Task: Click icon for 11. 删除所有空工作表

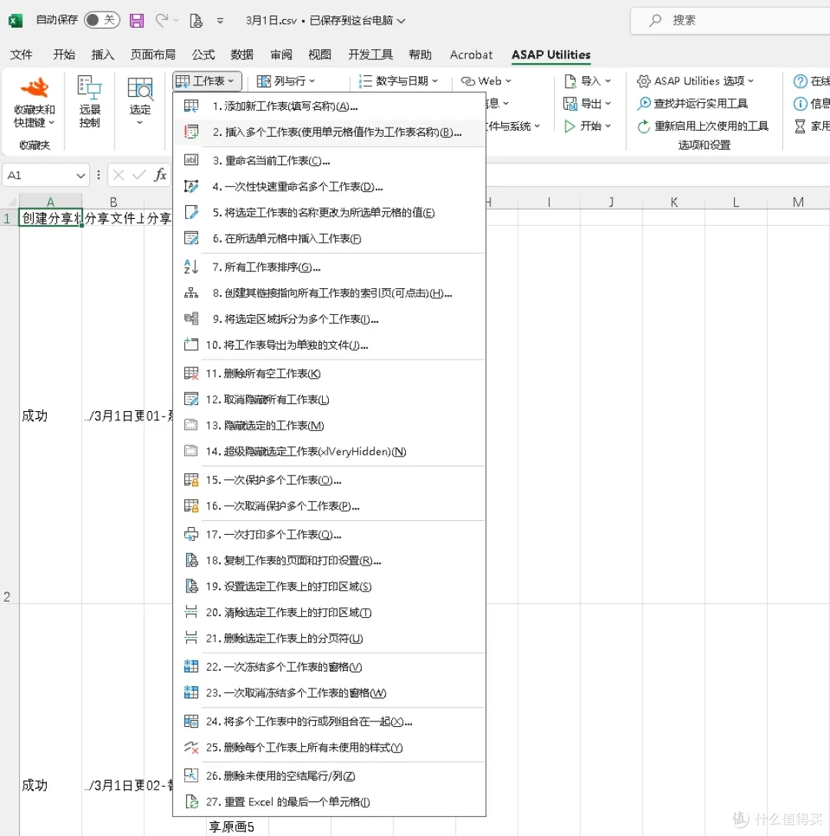Action: click(191, 373)
